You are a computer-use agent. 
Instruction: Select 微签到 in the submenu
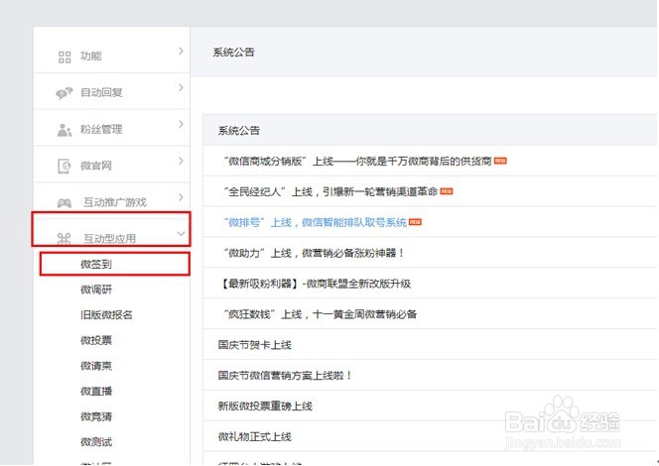(x=96, y=264)
